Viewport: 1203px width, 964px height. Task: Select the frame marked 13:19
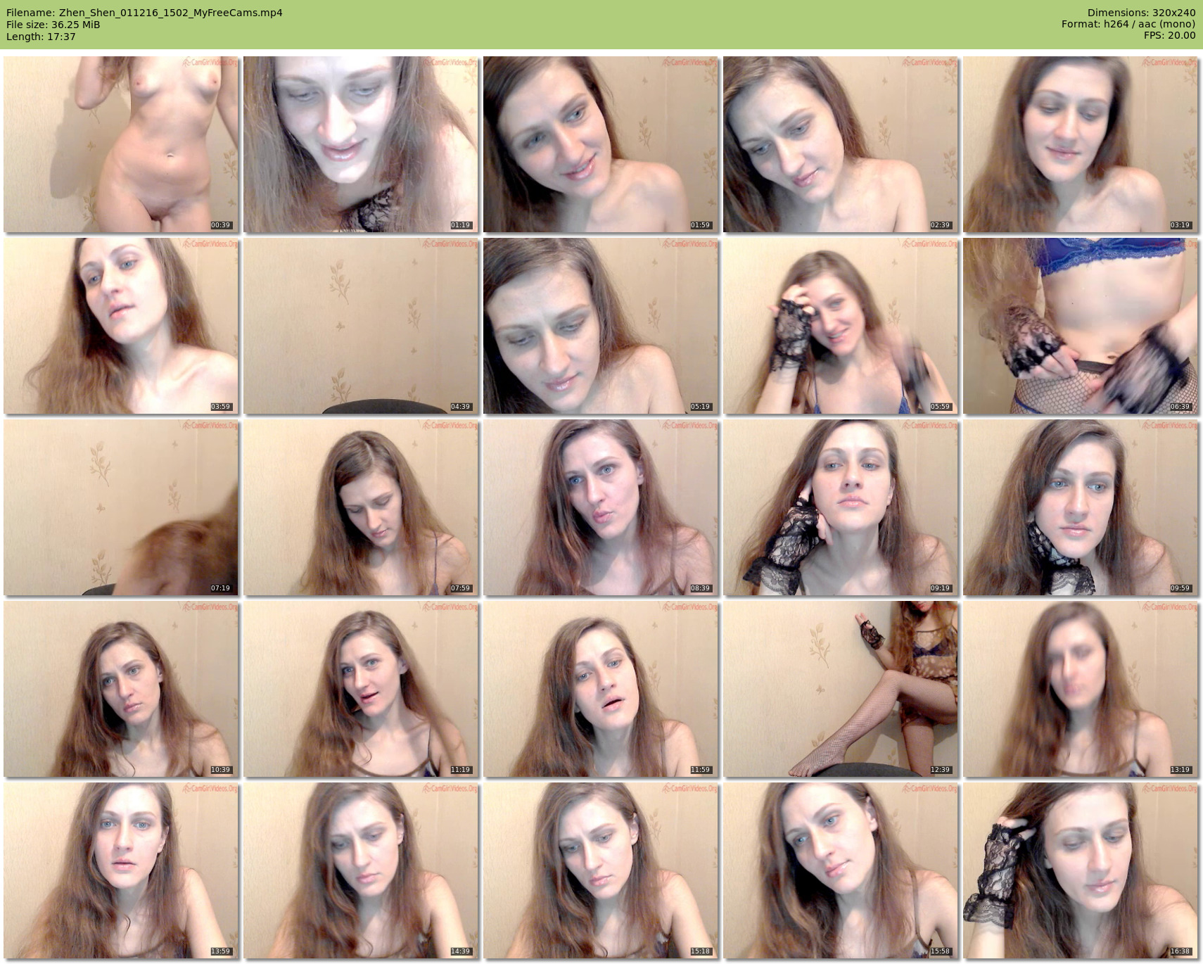coord(1080,689)
